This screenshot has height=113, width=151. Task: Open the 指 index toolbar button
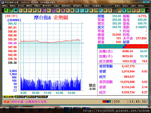coord(110,10)
